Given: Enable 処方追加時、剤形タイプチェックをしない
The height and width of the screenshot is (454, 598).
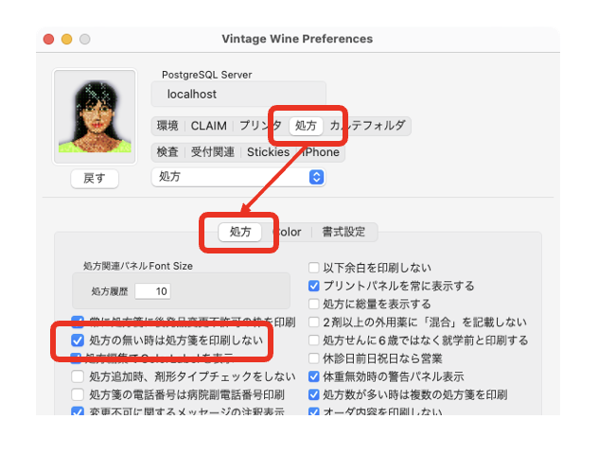Looking at the screenshot, I should (x=79, y=375).
